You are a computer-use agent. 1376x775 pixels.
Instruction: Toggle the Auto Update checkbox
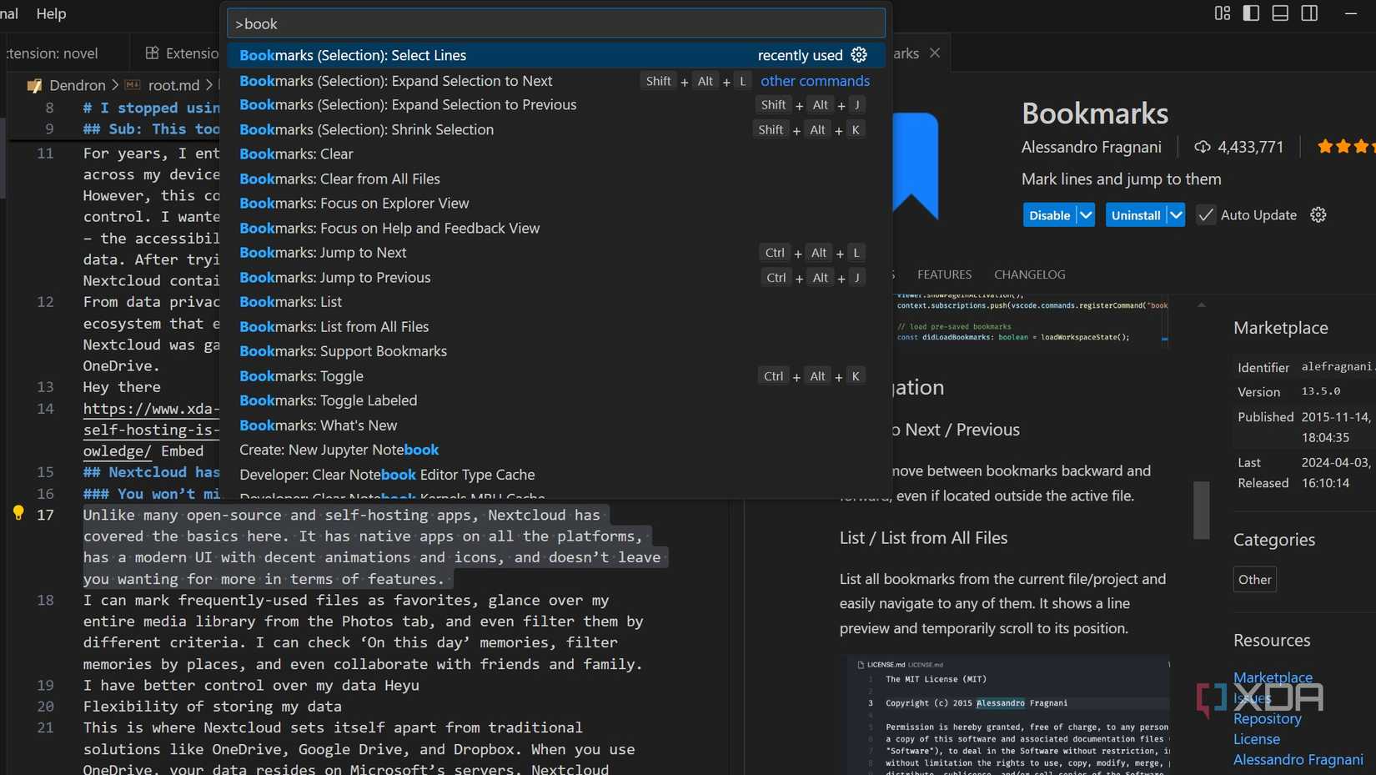[x=1205, y=214]
